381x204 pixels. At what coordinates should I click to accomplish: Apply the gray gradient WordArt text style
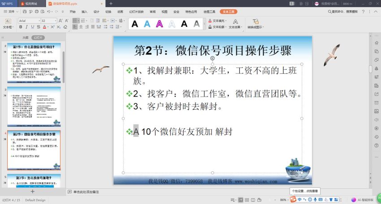(196, 24)
